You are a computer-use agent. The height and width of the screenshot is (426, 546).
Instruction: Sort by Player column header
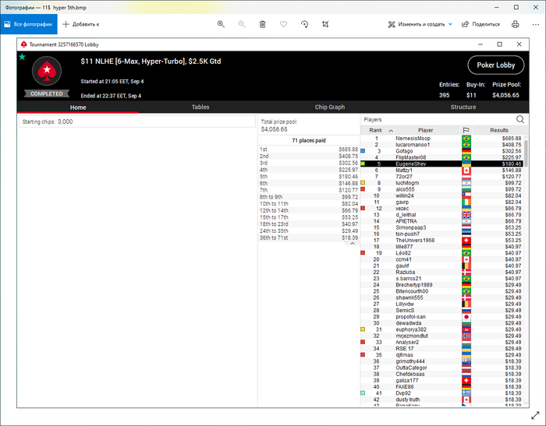[426, 130]
